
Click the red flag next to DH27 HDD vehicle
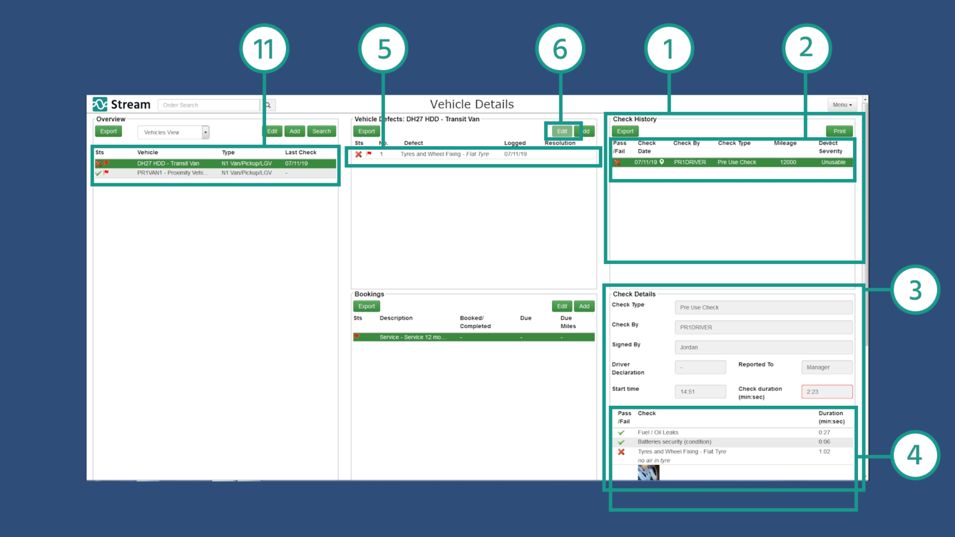(106, 163)
